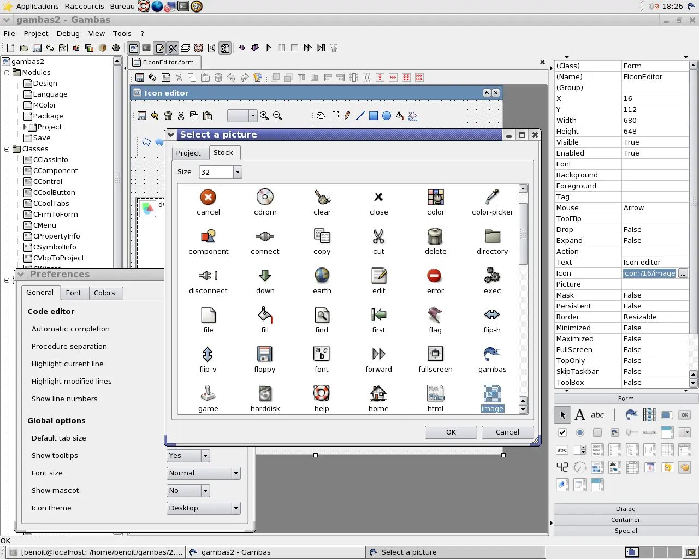The width and height of the screenshot is (699, 559).
Task: Toggle the CheckBox control in toolbox
Action: tap(562, 432)
